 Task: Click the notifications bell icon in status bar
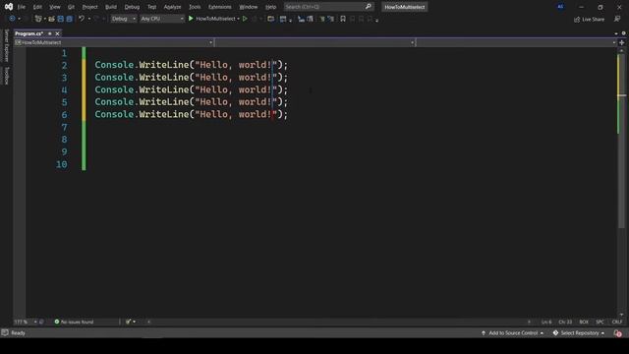click(618, 333)
